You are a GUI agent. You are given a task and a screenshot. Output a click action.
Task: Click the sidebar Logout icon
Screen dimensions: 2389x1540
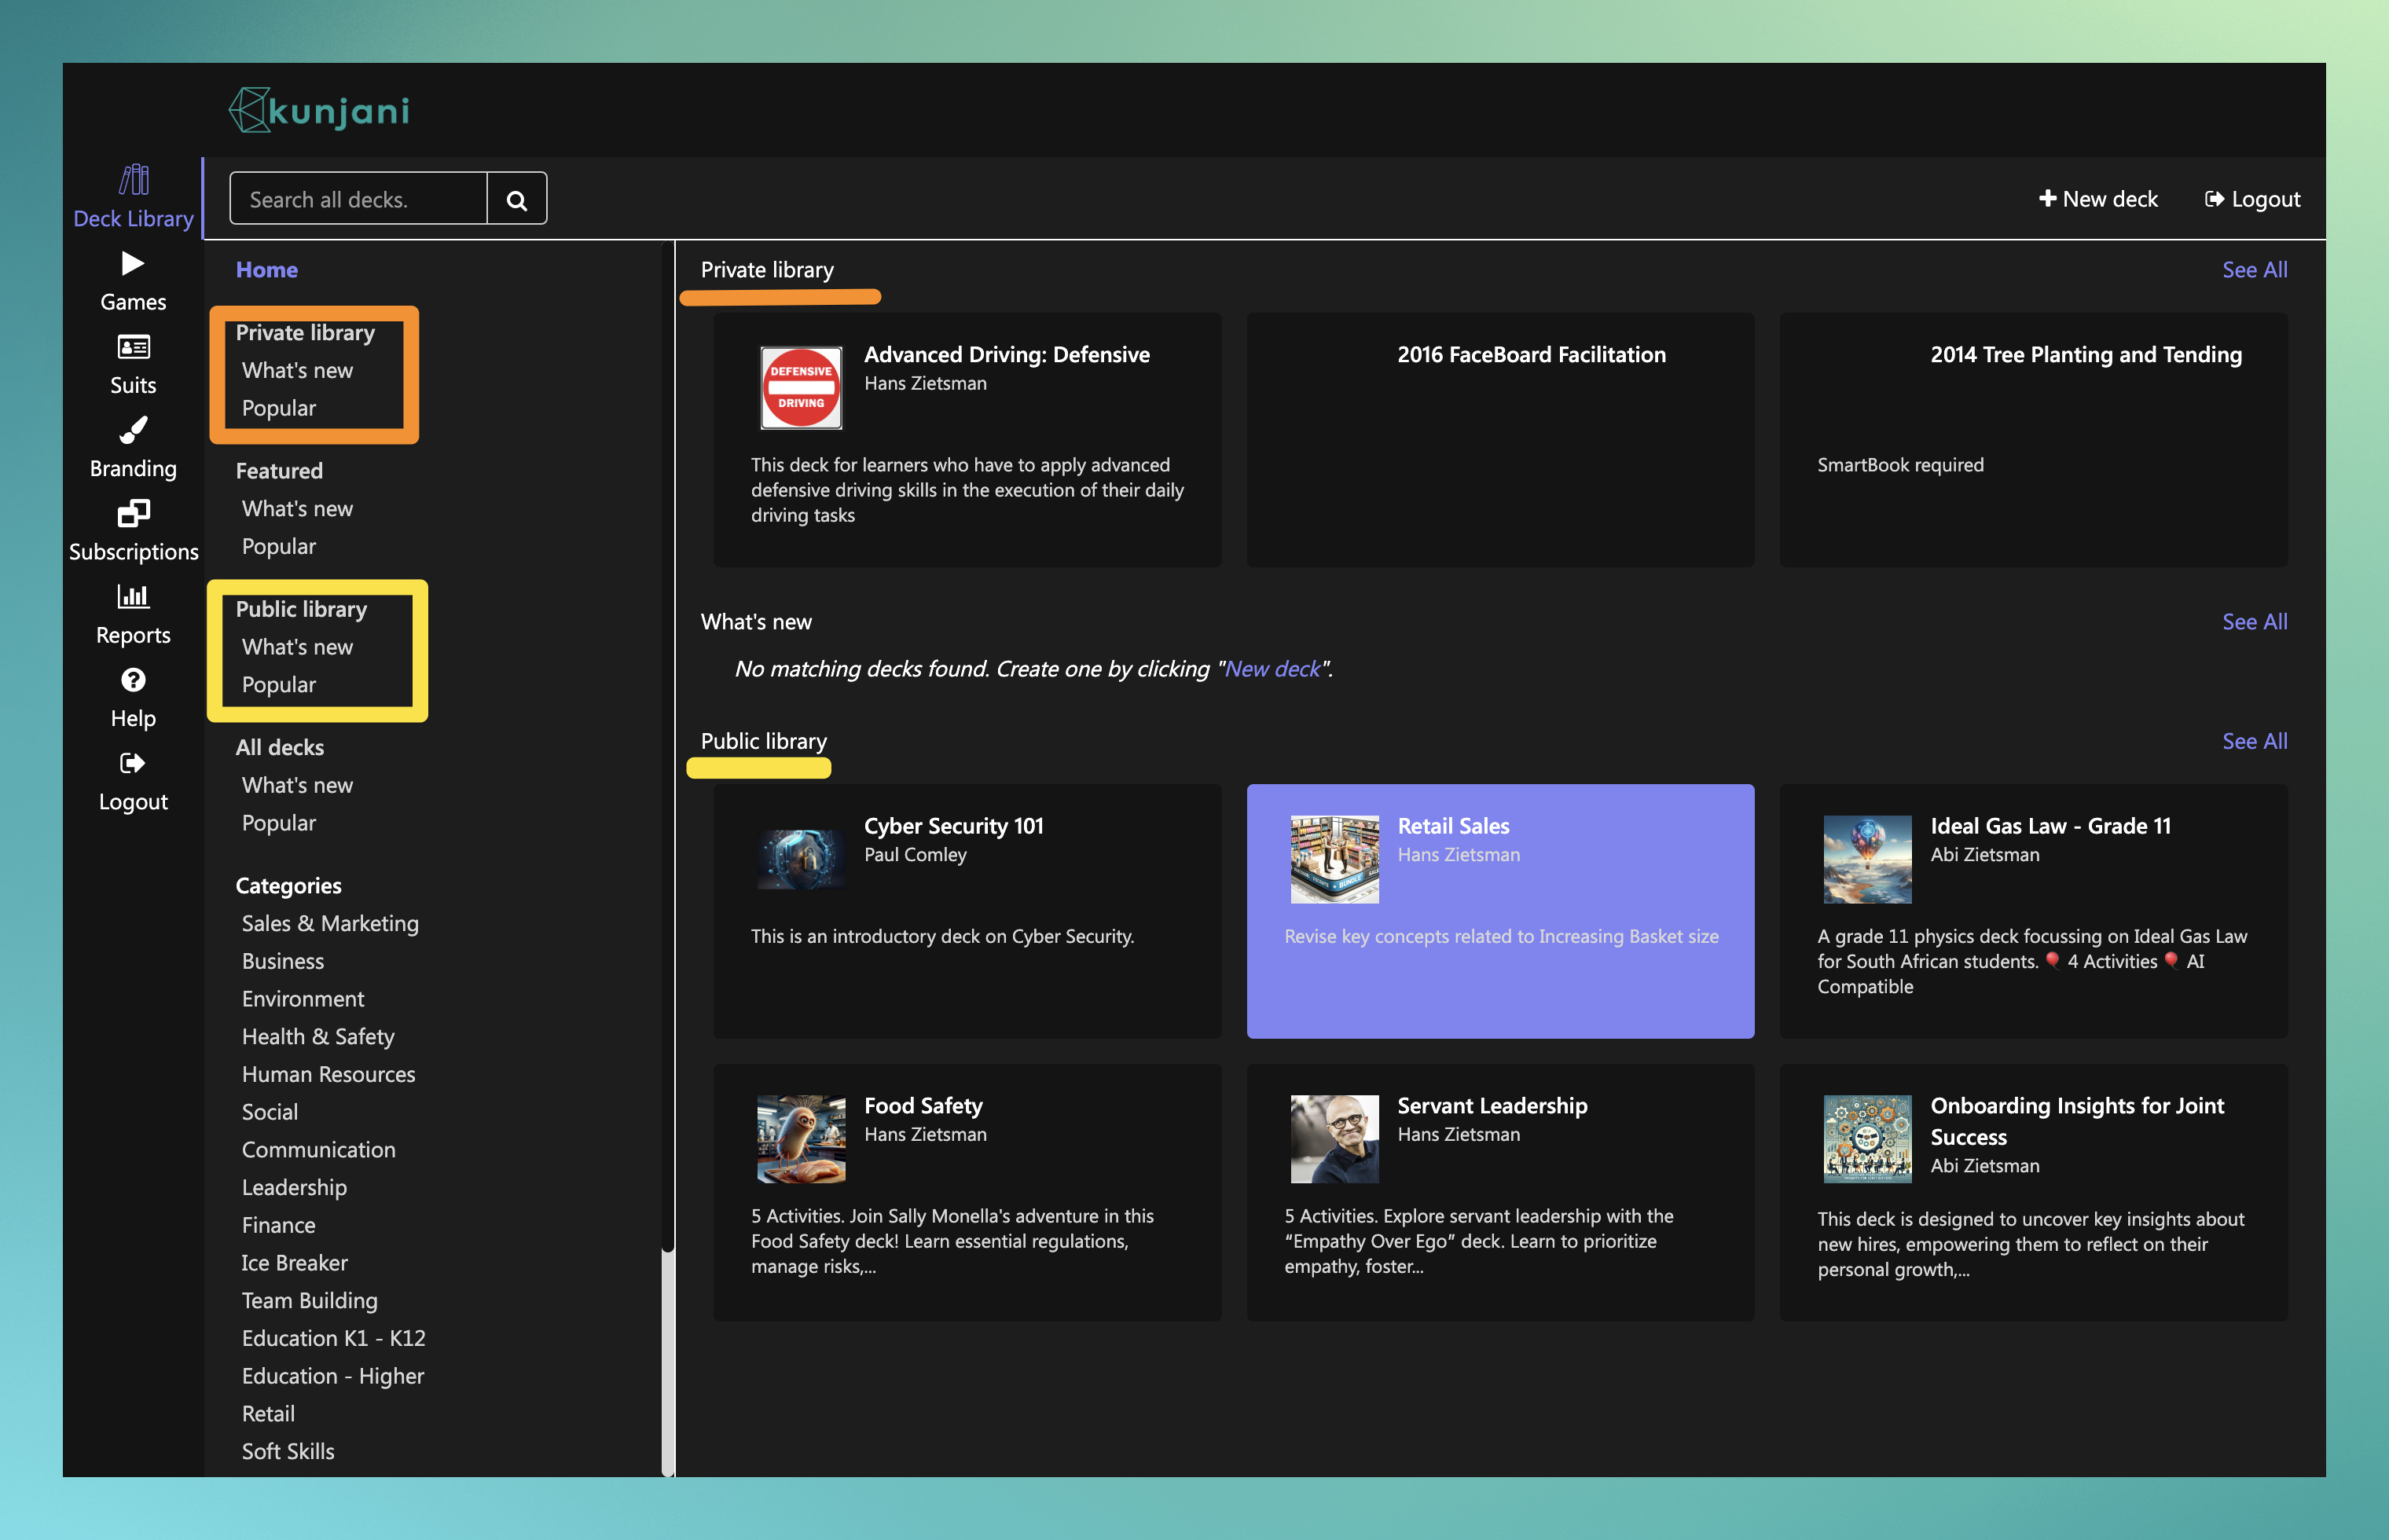pyautogui.click(x=133, y=763)
